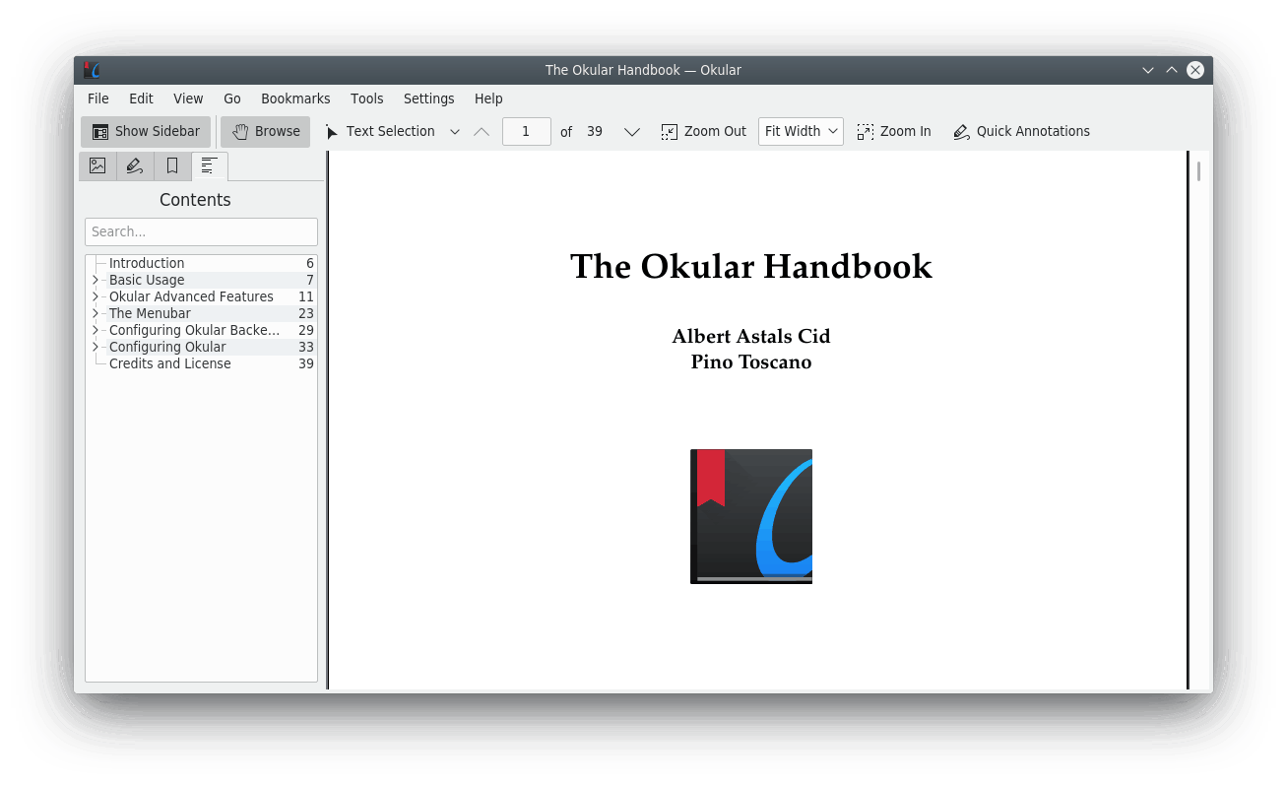Open Text Selection tool dropdown arrow
Image resolution: width=1287 pixels, height=785 pixels.
pos(455,132)
